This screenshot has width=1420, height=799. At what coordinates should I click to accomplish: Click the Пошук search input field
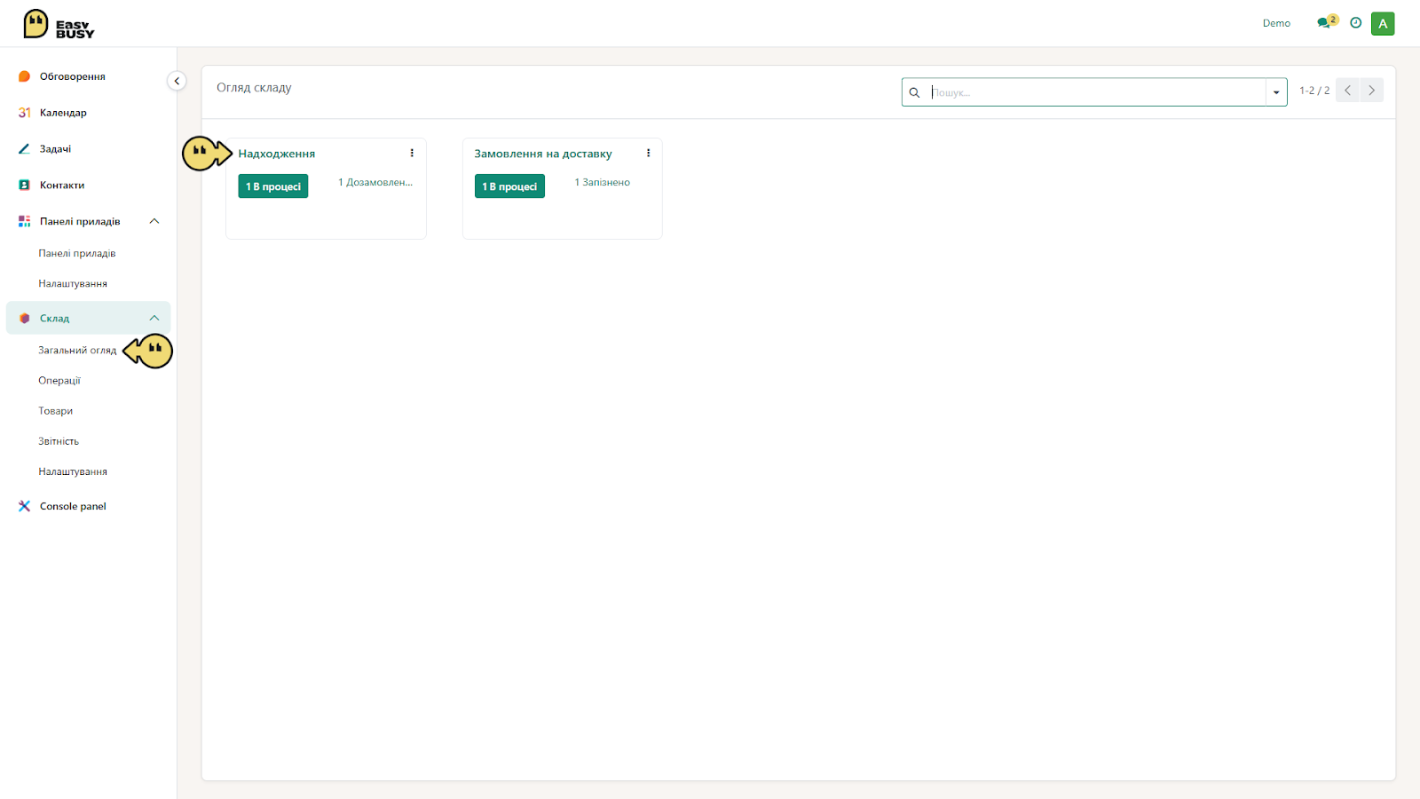pos(1096,92)
